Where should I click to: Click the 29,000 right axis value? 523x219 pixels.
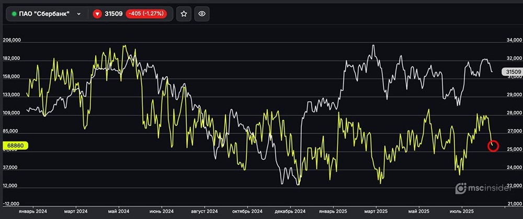[514, 95]
